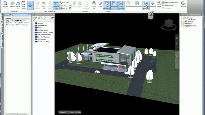Click the Selection Tree horizontal scrollbar
205x115 pixels.
17,114
